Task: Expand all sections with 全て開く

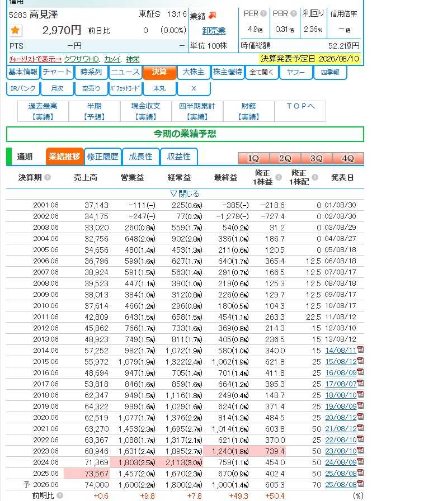Action: [262, 72]
